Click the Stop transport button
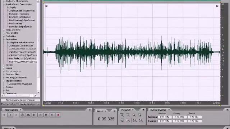The height and width of the screenshot is (129, 230). [4, 115]
